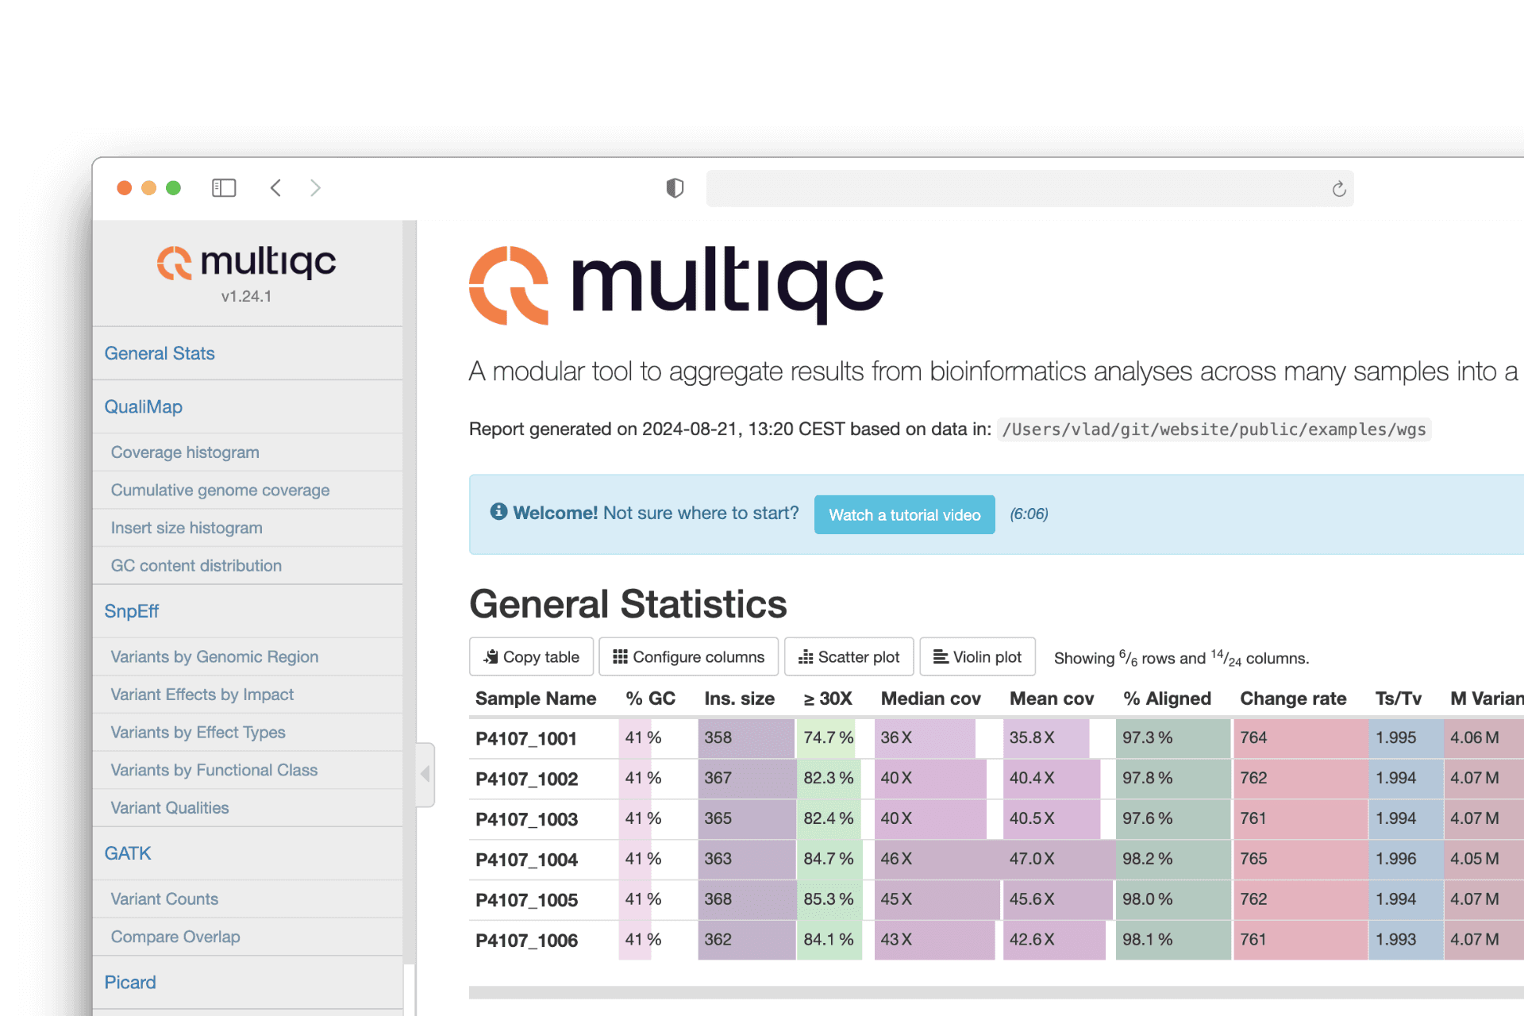Click the 1.996 Ts/Tv value
The width and height of the screenshot is (1524, 1016).
[x=1405, y=859]
